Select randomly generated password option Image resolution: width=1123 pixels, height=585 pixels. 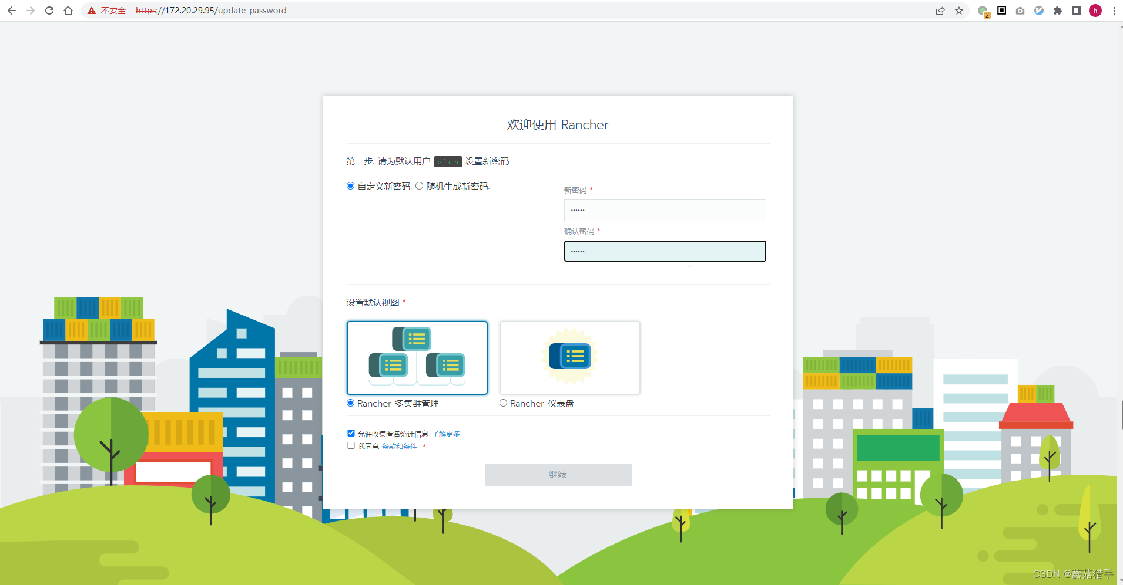(x=420, y=186)
